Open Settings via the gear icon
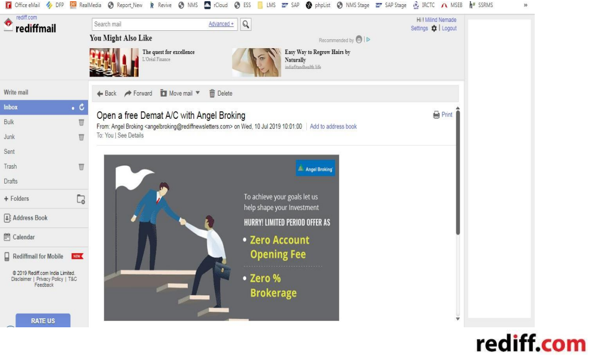Viewport: 596px width, 357px height. point(434,29)
